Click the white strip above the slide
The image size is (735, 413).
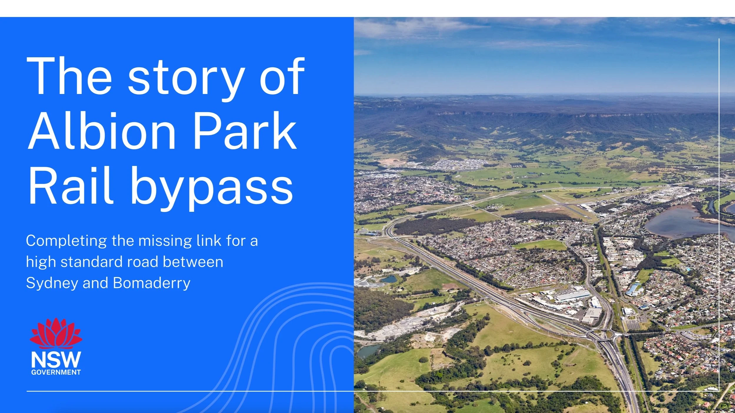coord(368,8)
